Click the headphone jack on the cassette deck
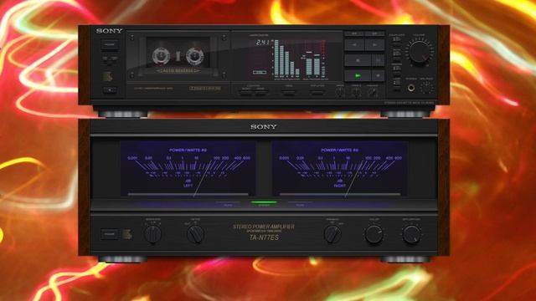Image resolution: width=536 pixels, height=301 pixels. pos(411,88)
